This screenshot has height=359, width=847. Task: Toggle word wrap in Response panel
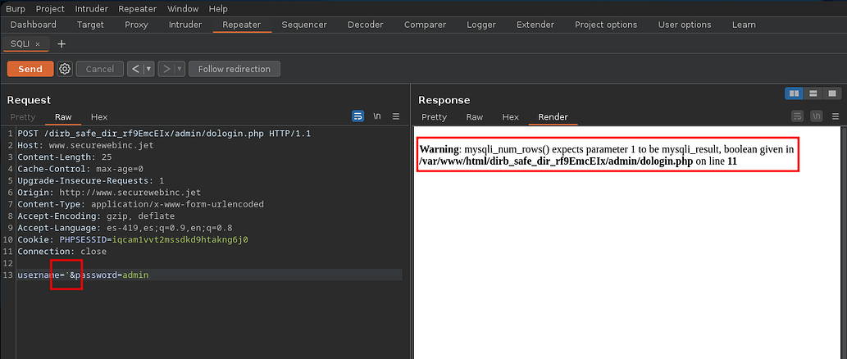796,116
